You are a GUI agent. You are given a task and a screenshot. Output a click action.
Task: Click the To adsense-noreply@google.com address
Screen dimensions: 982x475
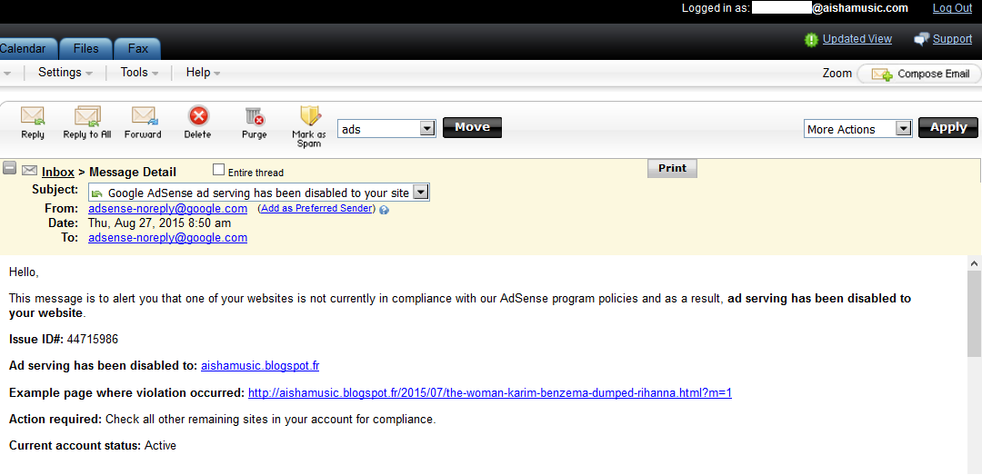pyautogui.click(x=168, y=238)
